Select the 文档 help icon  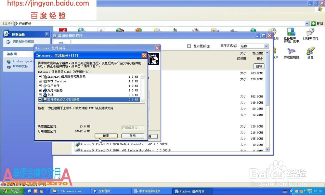(x=45, y=95)
